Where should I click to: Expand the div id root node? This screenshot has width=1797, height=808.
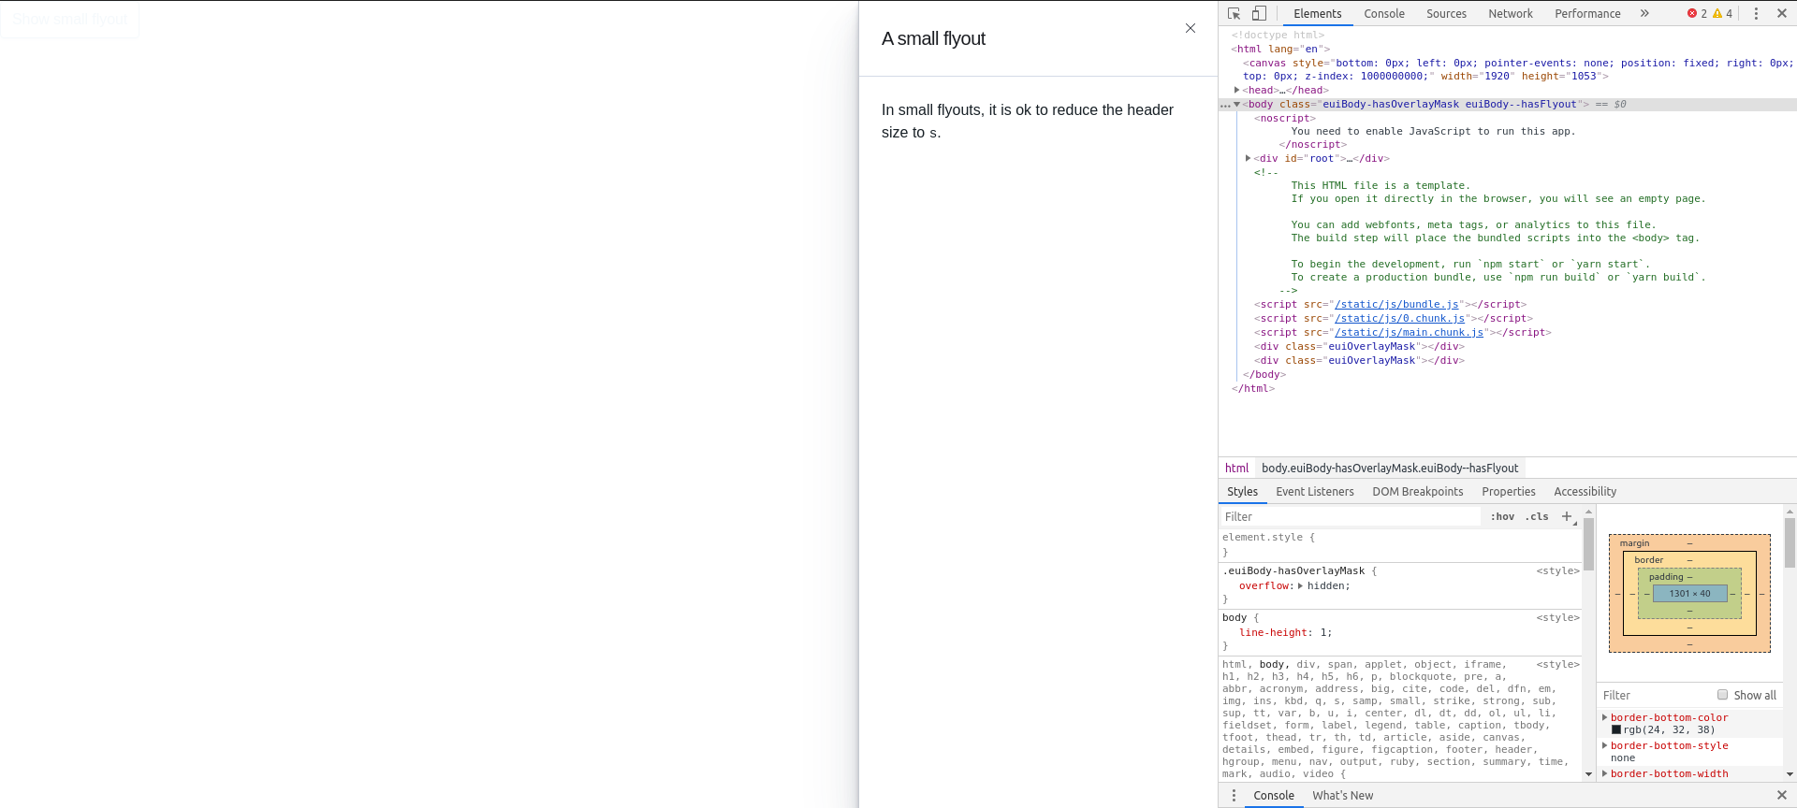coord(1249,158)
